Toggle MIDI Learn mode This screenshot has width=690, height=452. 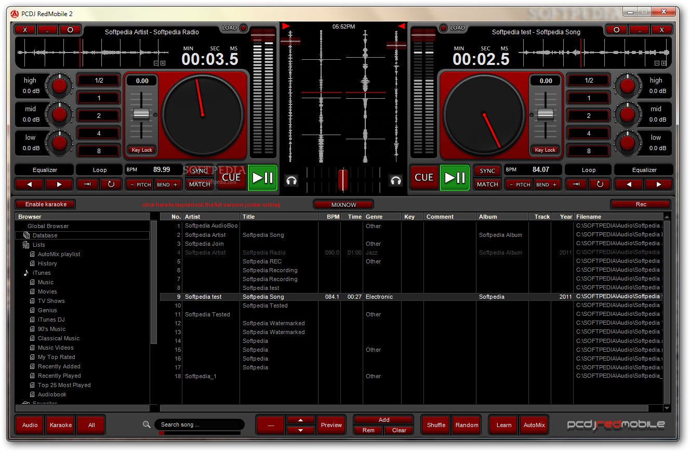click(x=504, y=425)
